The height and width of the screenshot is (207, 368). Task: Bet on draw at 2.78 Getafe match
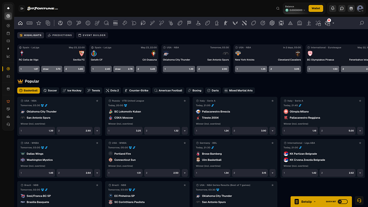click(124, 69)
